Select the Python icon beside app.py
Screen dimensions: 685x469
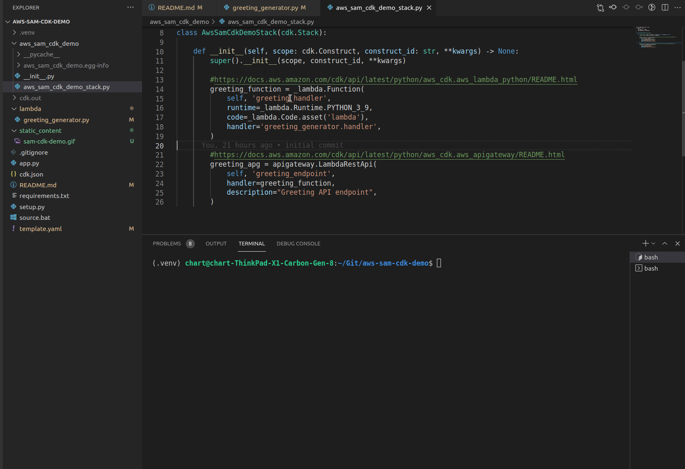click(x=14, y=163)
